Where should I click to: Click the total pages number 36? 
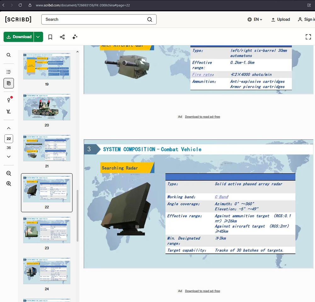tap(9, 148)
